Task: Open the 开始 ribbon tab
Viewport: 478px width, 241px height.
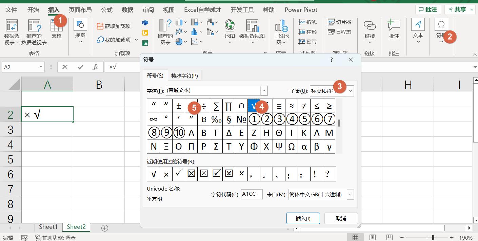Action: pyautogui.click(x=33, y=10)
